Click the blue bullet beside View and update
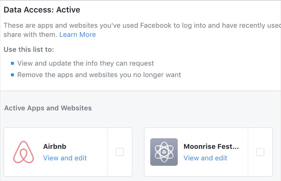The width and height of the screenshot is (281, 181). (x=12, y=63)
